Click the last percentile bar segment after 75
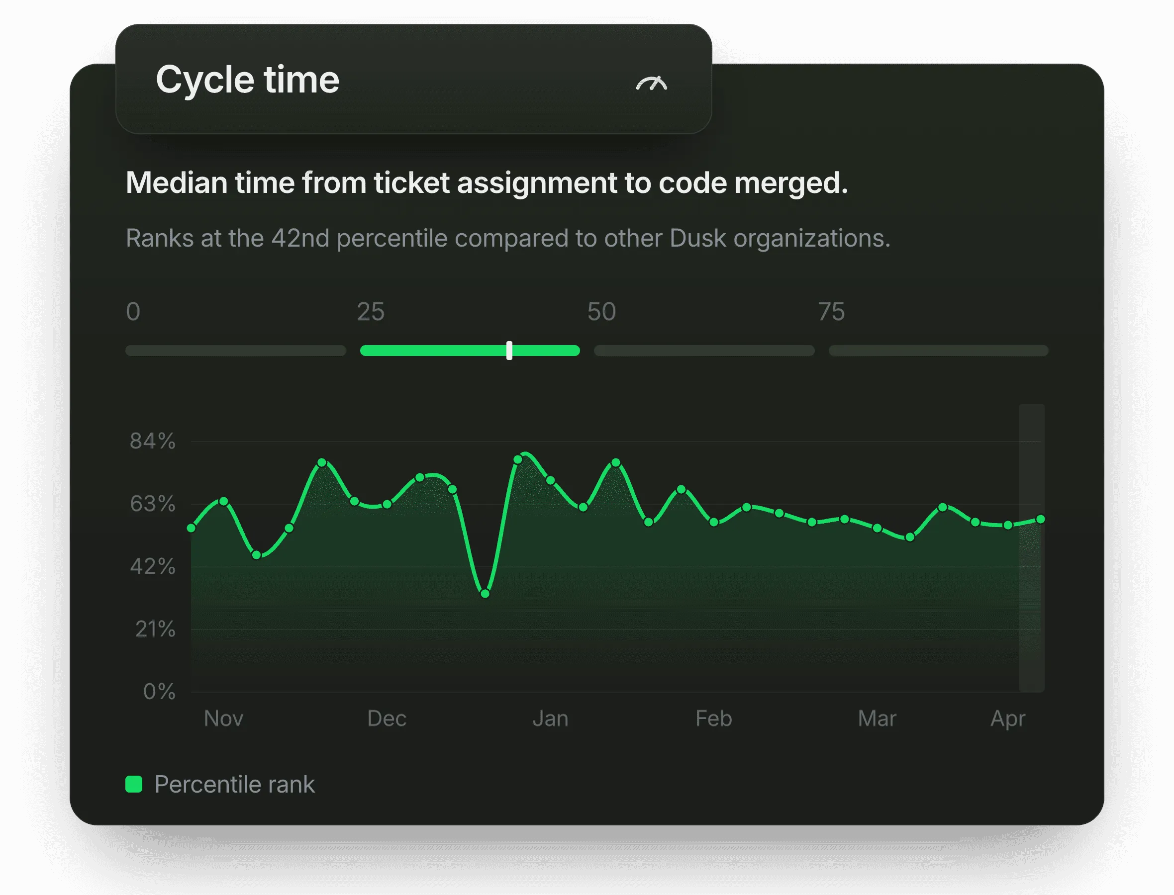Image resolution: width=1174 pixels, height=895 pixels. click(x=939, y=351)
